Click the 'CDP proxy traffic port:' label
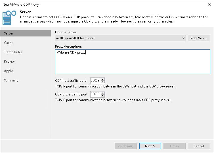This screenshot has width=214, height=153. pyautogui.click(x=72, y=94)
